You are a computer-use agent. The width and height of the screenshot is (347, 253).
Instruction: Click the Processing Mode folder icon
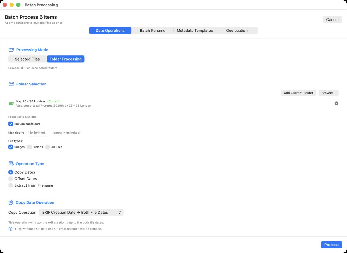(11, 50)
